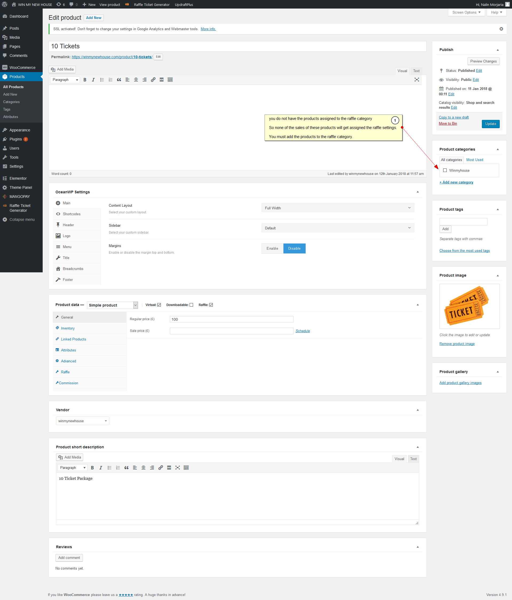Open the Simple product type dropdown
Image resolution: width=512 pixels, height=600 pixels.
point(112,305)
